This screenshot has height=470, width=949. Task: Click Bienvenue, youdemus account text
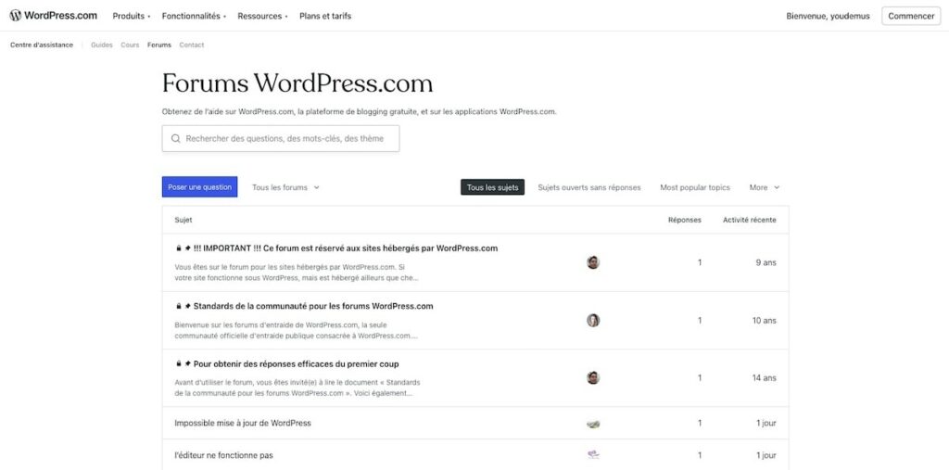pyautogui.click(x=828, y=17)
